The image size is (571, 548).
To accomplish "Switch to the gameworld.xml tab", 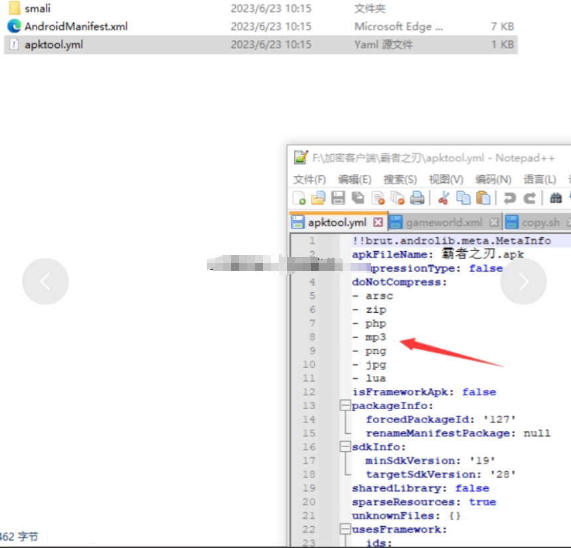I will pyautogui.click(x=446, y=223).
